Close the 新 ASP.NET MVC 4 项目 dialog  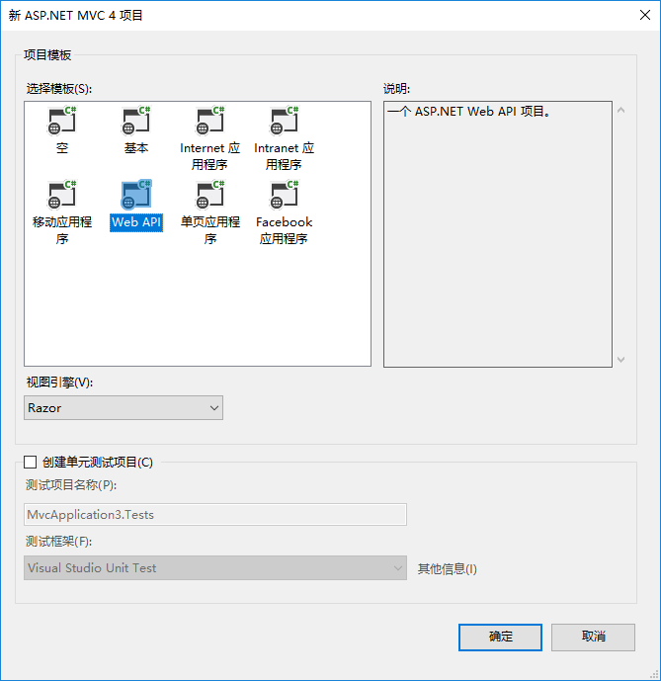[x=645, y=15]
